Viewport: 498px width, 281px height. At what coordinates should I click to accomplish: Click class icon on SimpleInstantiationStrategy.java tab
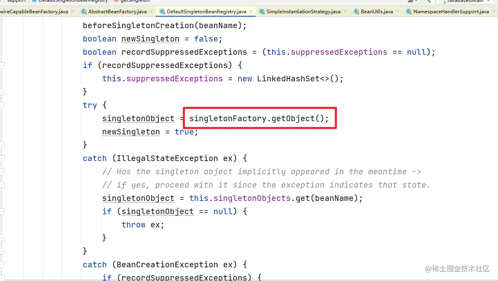click(262, 12)
